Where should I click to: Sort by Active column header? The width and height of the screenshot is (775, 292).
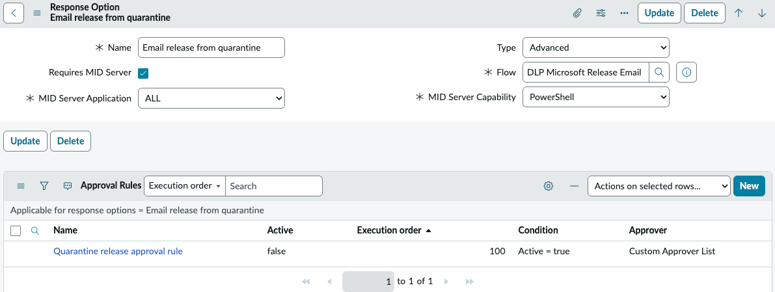[x=280, y=230]
